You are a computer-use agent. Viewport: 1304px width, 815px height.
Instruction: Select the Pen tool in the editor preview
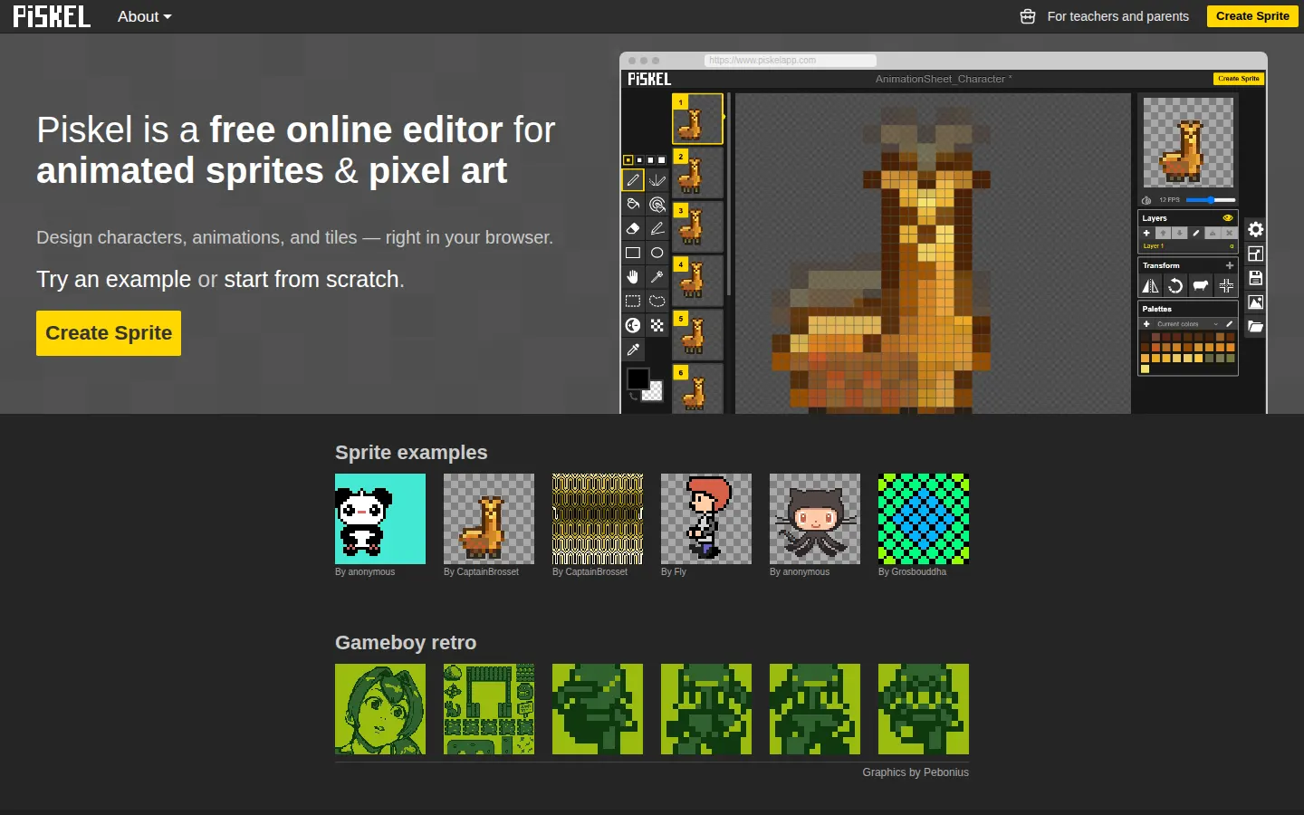coord(633,180)
